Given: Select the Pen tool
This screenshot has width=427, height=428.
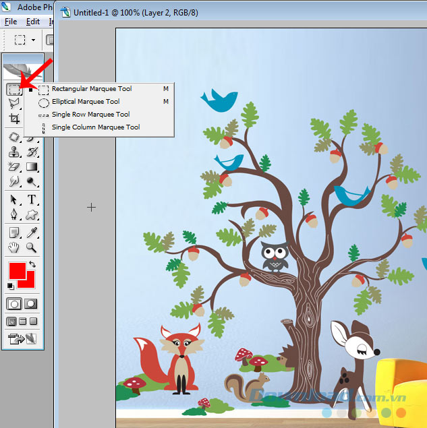Looking at the screenshot, I should point(13,215).
